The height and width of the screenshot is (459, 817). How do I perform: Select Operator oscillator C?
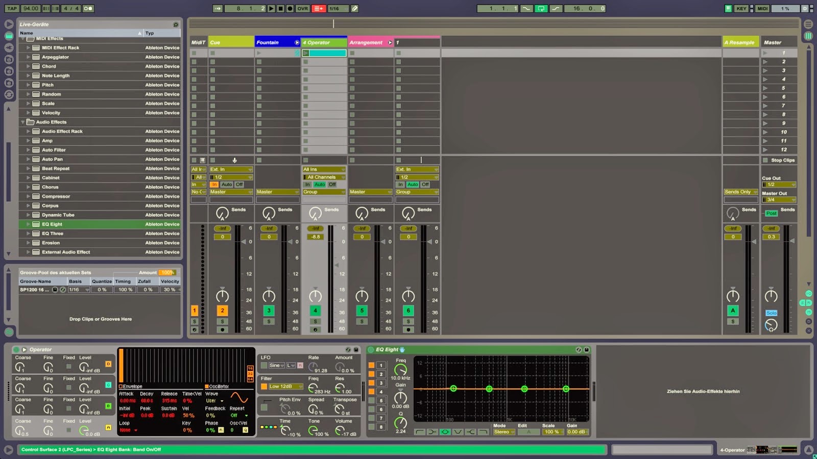pyautogui.click(x=108, y=385)
